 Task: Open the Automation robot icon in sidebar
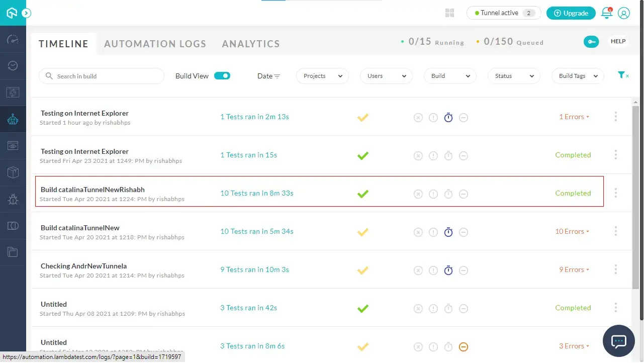[x=13, y=119]
